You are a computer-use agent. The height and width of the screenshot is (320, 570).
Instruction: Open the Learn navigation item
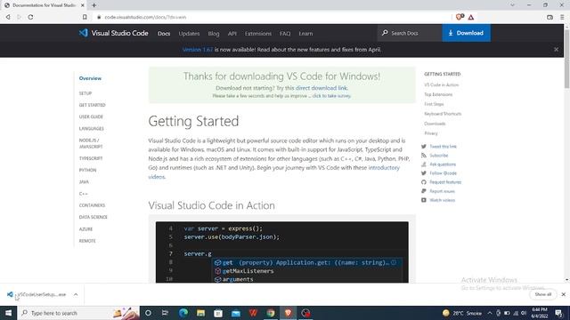pos(305,34)
